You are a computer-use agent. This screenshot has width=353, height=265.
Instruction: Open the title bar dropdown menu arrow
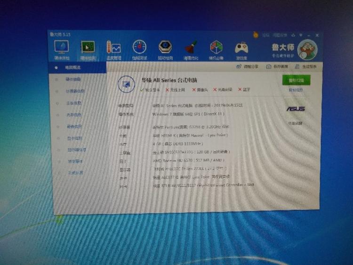[x=301, y=35]
